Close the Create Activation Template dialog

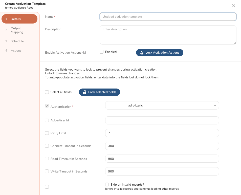pos(234,6)
